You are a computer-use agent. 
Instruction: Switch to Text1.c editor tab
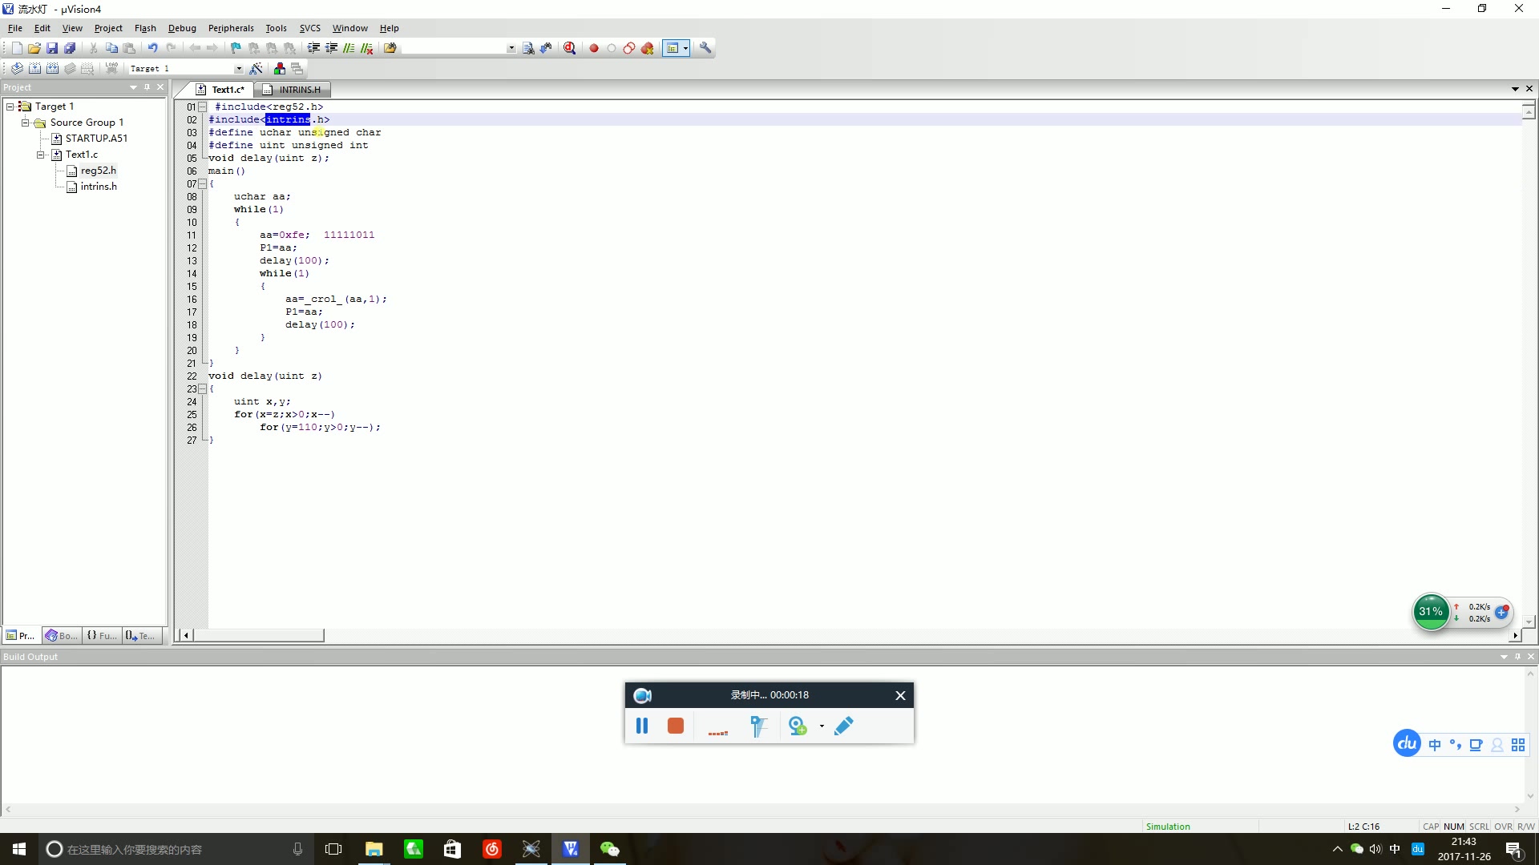coord(221,90)
